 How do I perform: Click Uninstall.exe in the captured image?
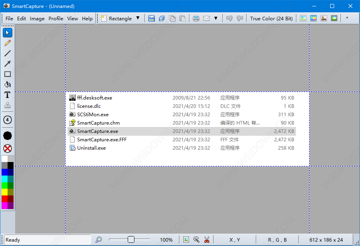point(91,148)
